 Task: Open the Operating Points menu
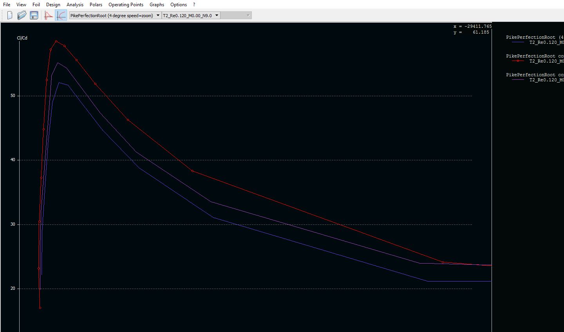coord(126,5)
